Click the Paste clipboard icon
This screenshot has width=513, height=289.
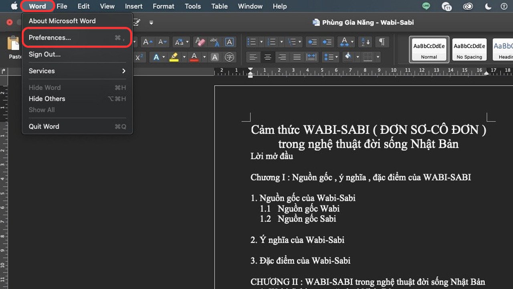(14, 43)
